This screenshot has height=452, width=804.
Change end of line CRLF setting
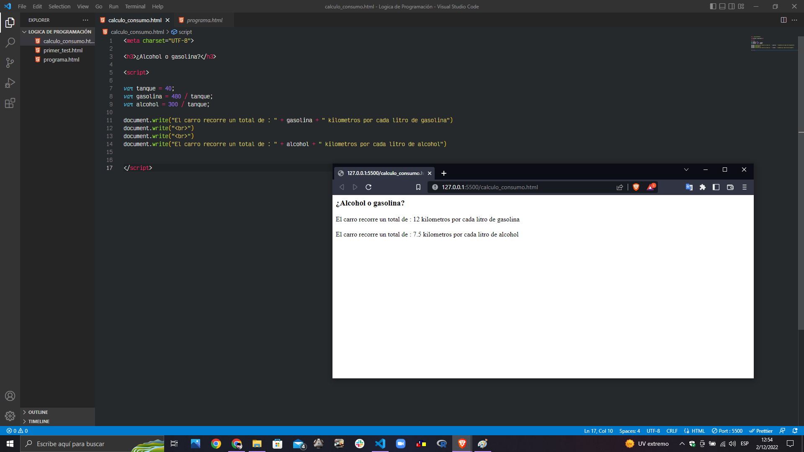pyautogui.click(x=672, y=431)
